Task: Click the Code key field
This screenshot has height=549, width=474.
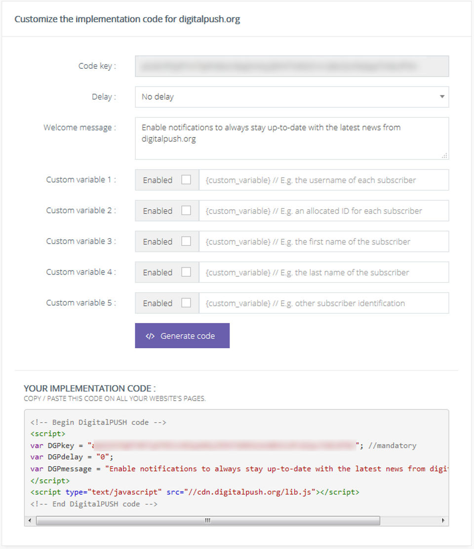Action: (291, 66)
